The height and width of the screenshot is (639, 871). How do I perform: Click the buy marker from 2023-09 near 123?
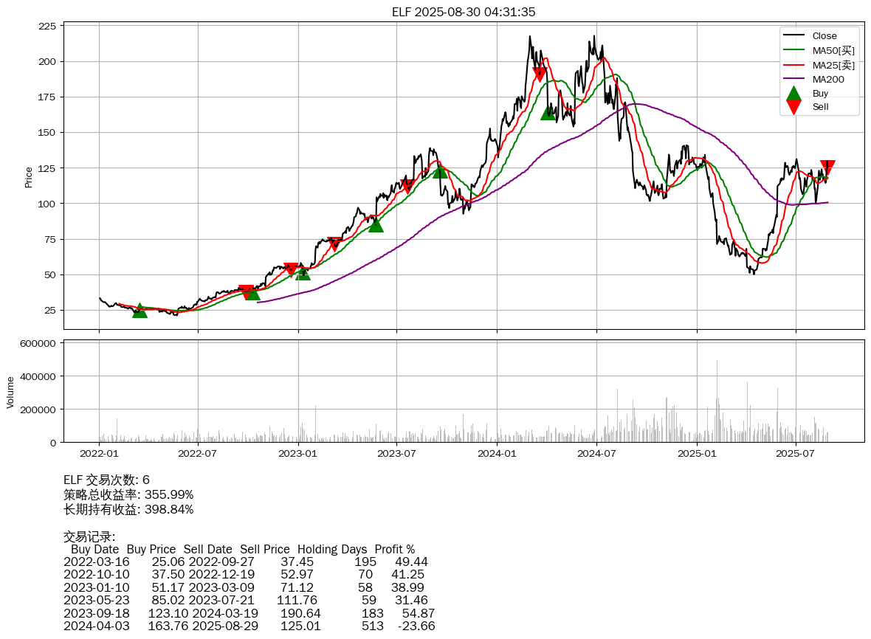[440, 171]
